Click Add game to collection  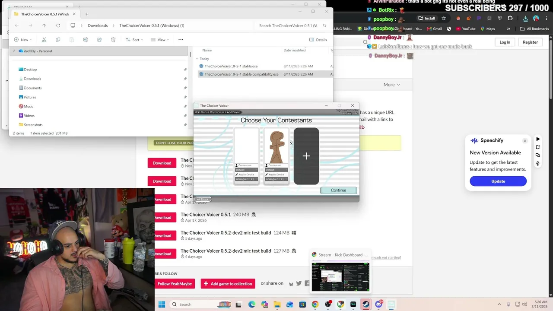point(228,284)
